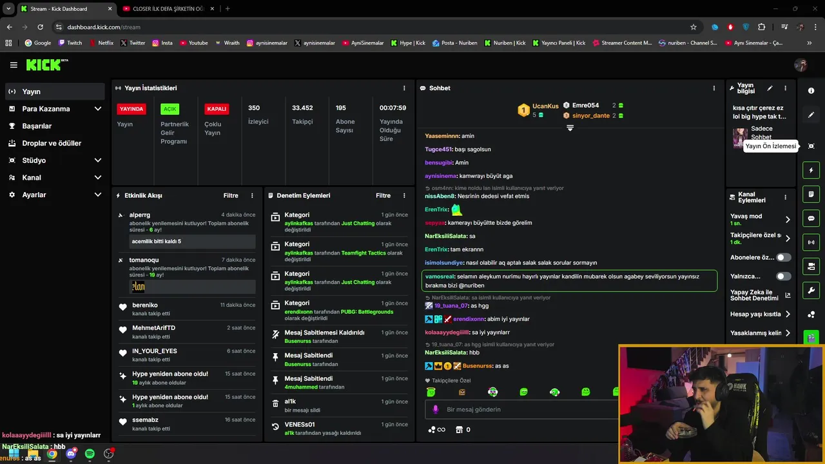Open browser extensions puzzle icon
The height and width of the screenshot is (464, 825).
[762, 27]
